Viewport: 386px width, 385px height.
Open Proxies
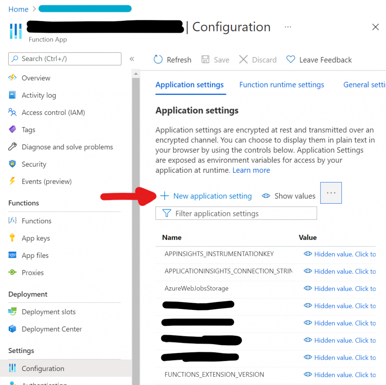pos(32,273)
